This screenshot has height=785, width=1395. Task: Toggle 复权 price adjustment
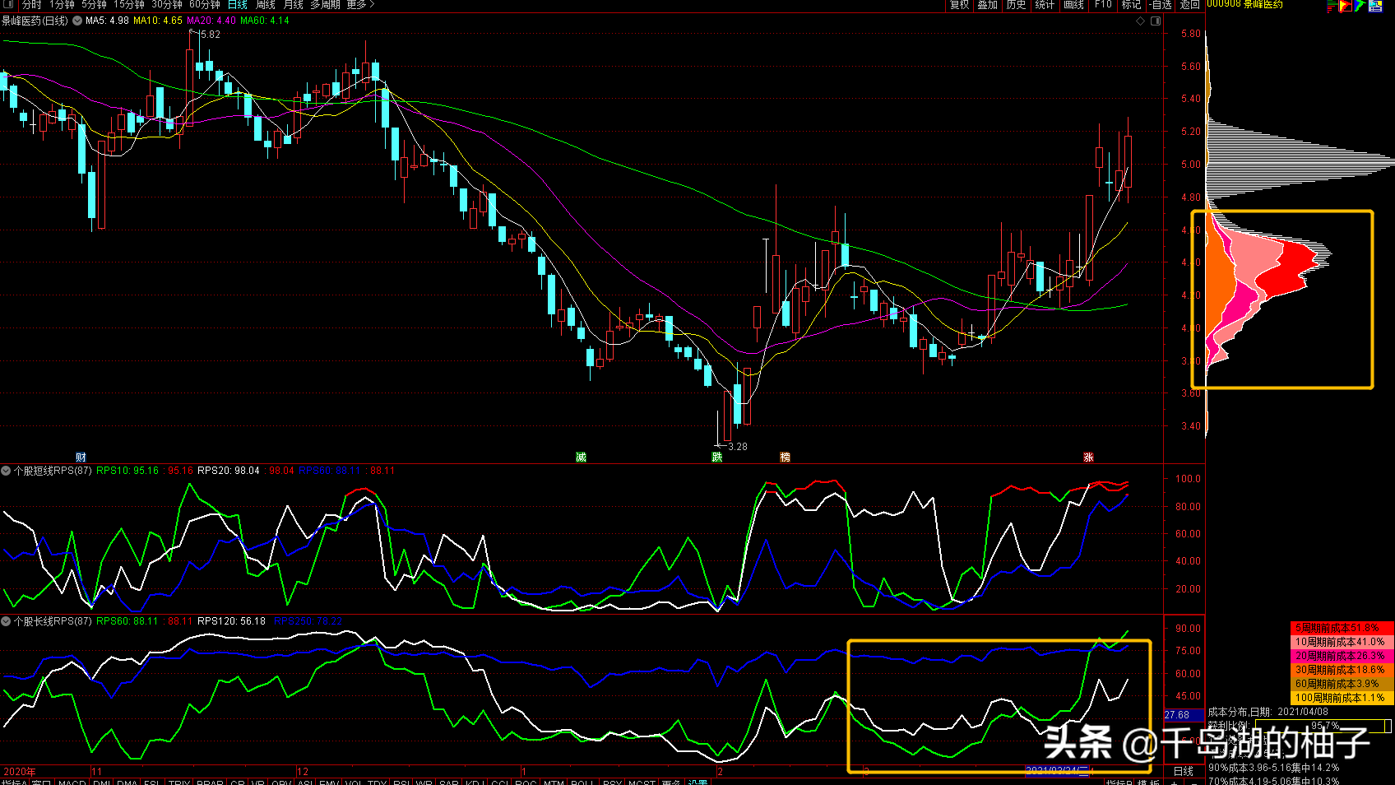click(x=959, y=5)
